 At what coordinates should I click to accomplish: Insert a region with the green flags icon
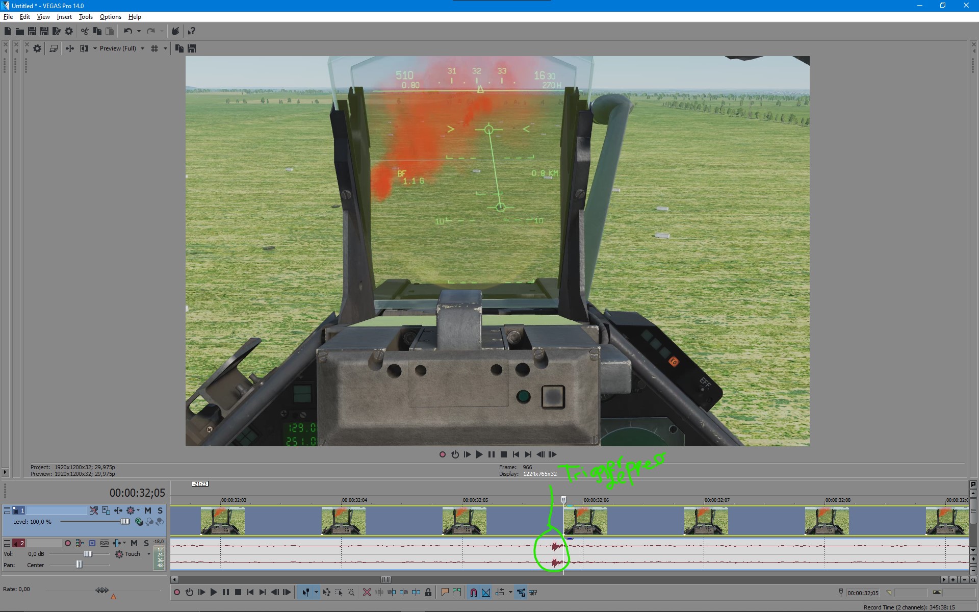(x=457, y=593)
